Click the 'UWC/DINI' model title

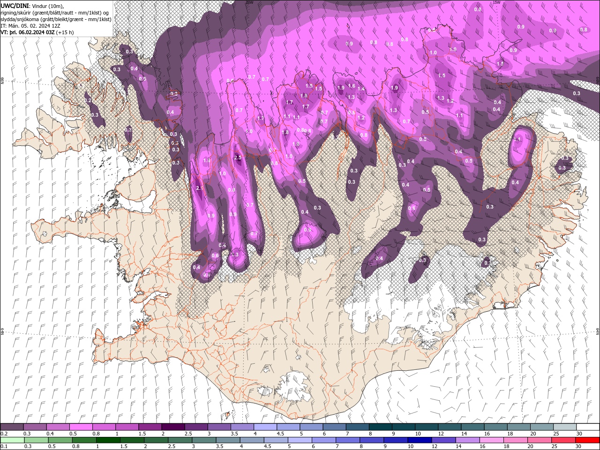point(15,6)
